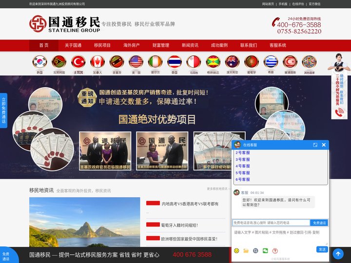Screen dimensions: 351x263
Task: Open the 移民项目 menu item
Action: (x=102, y=45)
